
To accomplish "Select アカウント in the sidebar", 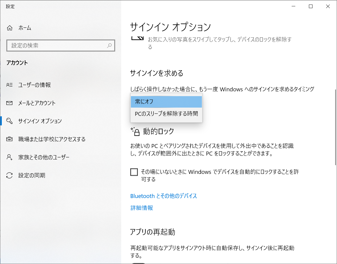I will click(17, 63).
